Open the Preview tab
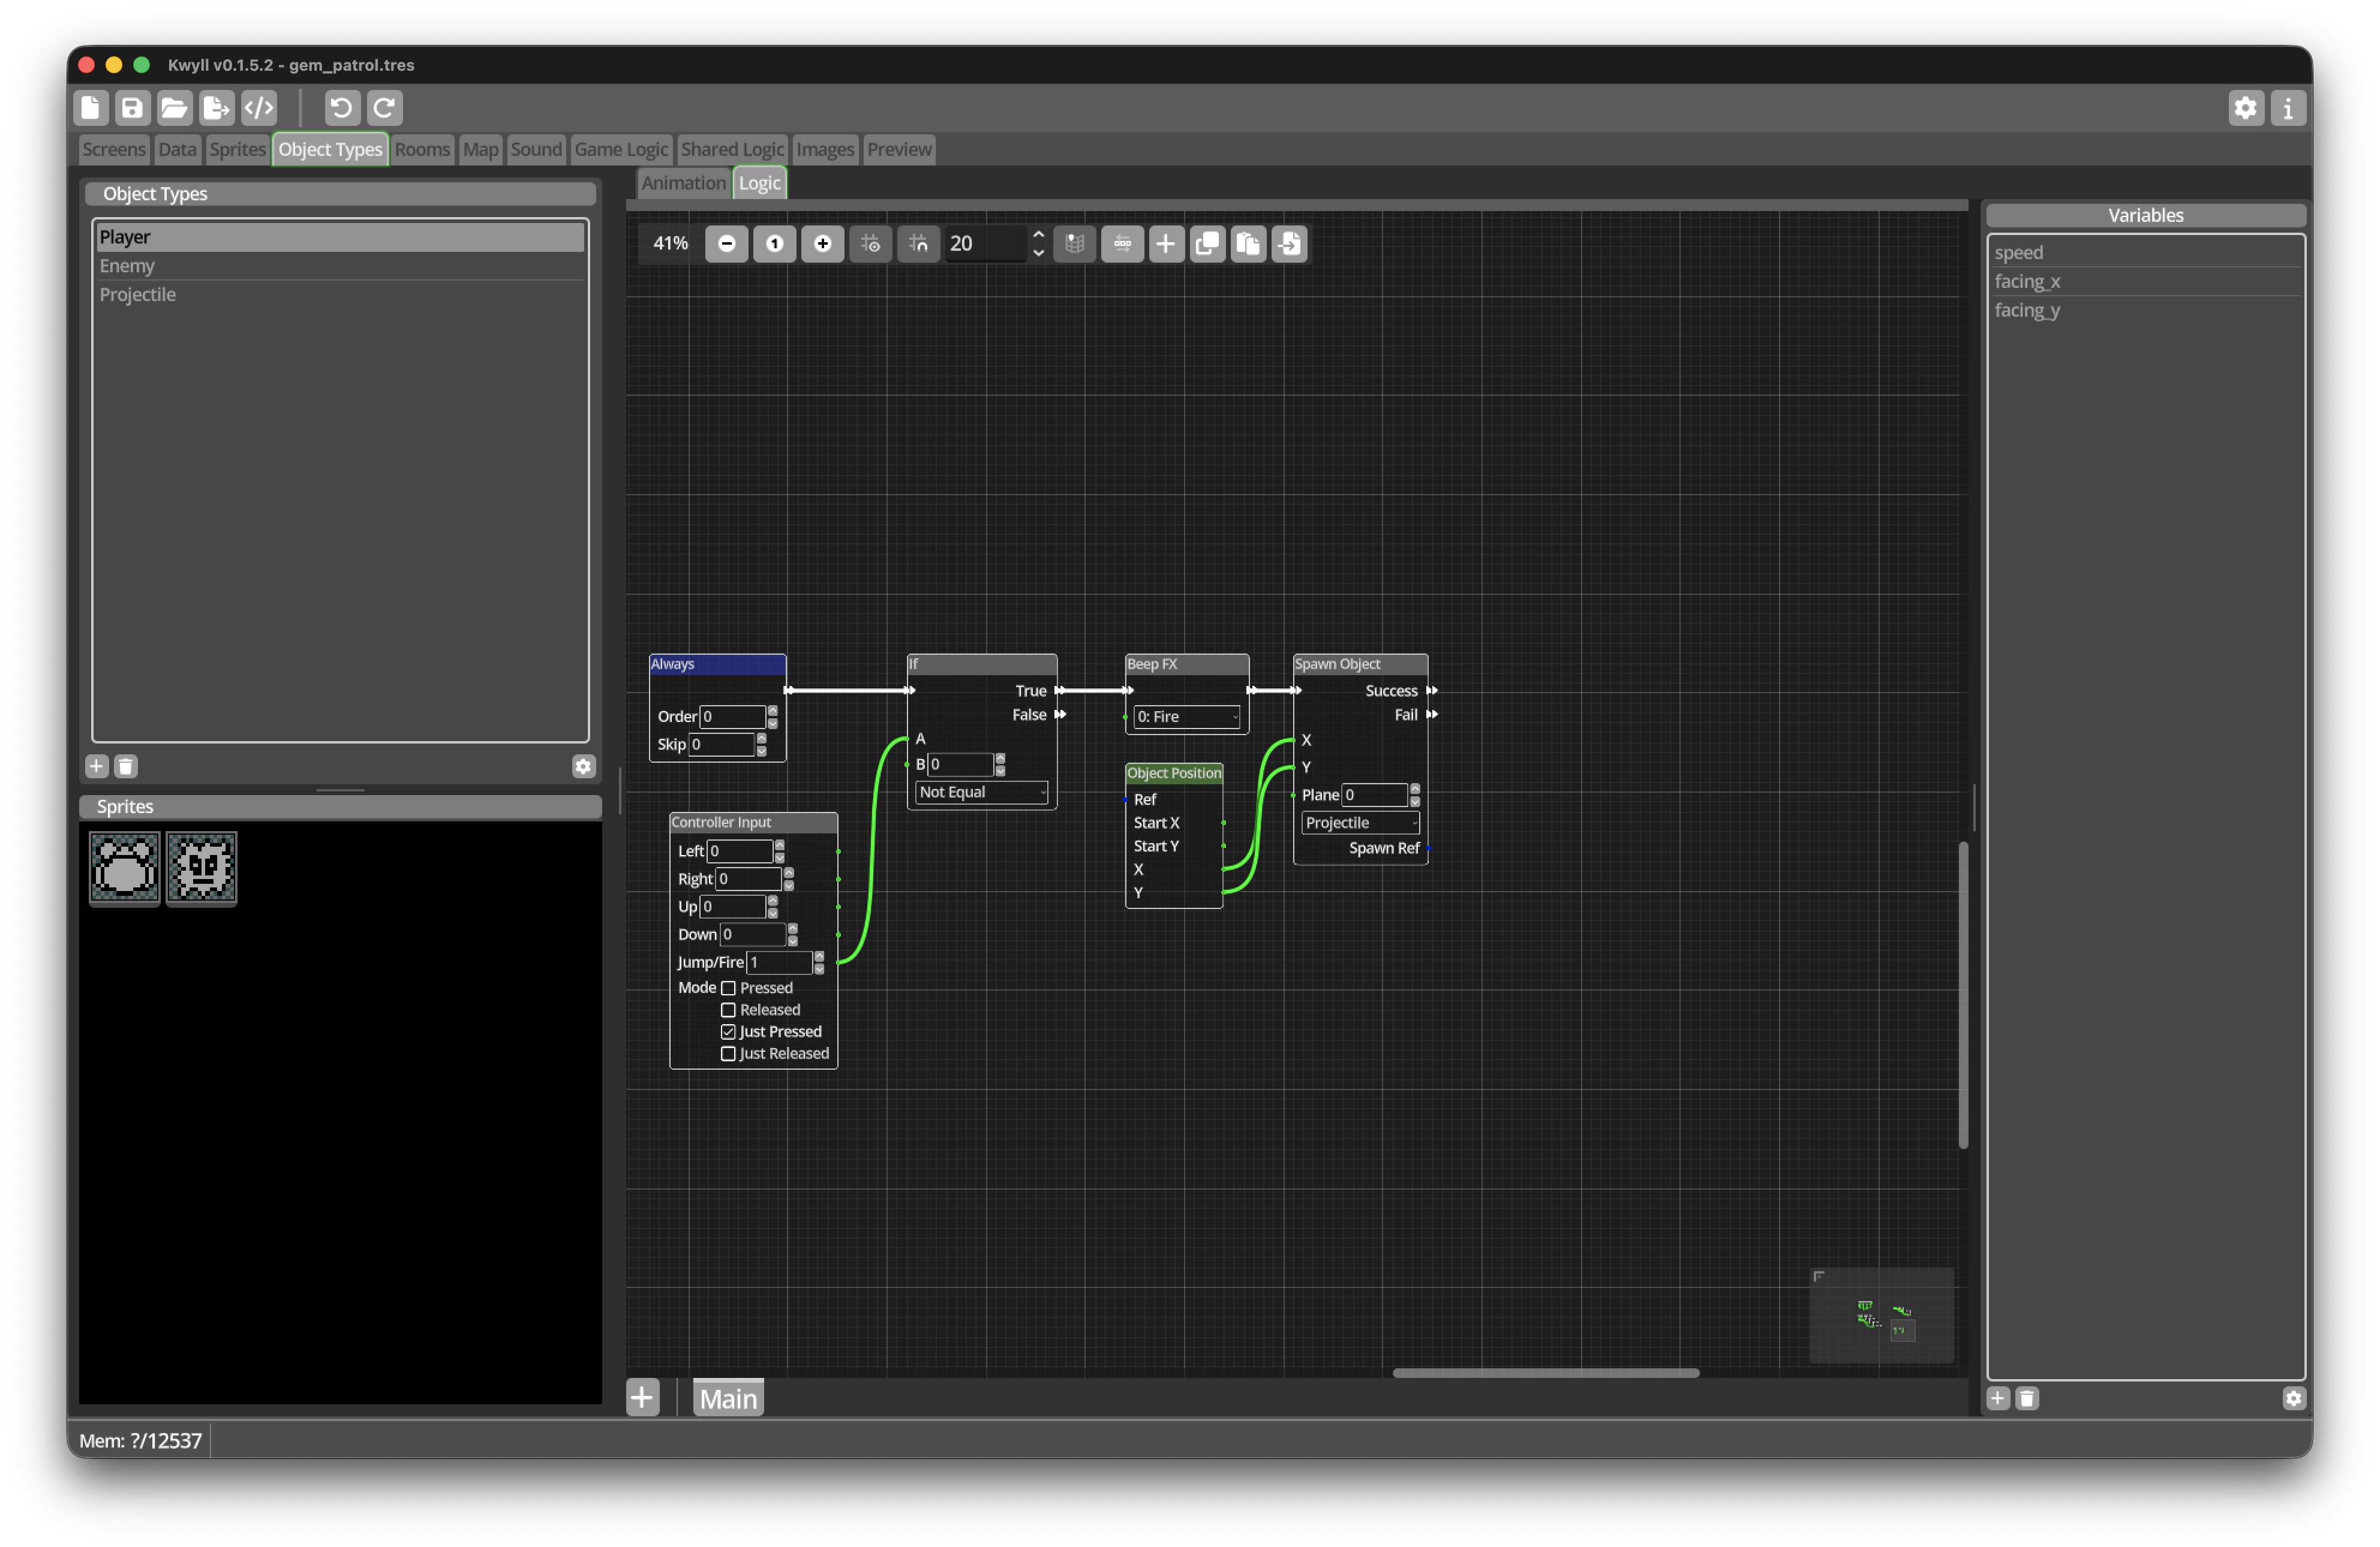This screenshot has width=2380, height=1547. 899,150
